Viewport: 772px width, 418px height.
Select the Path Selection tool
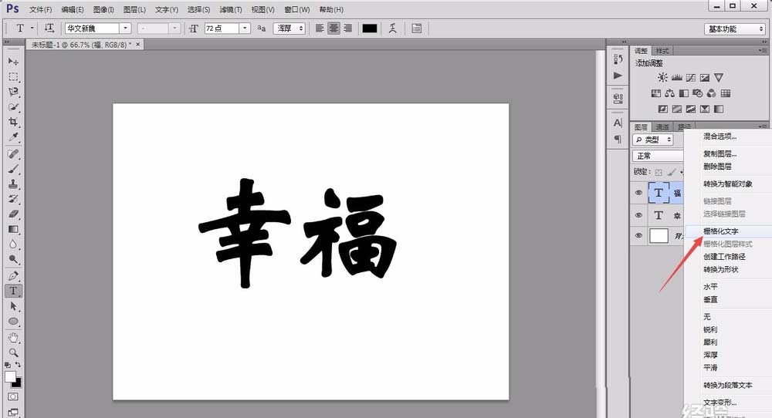13,306
